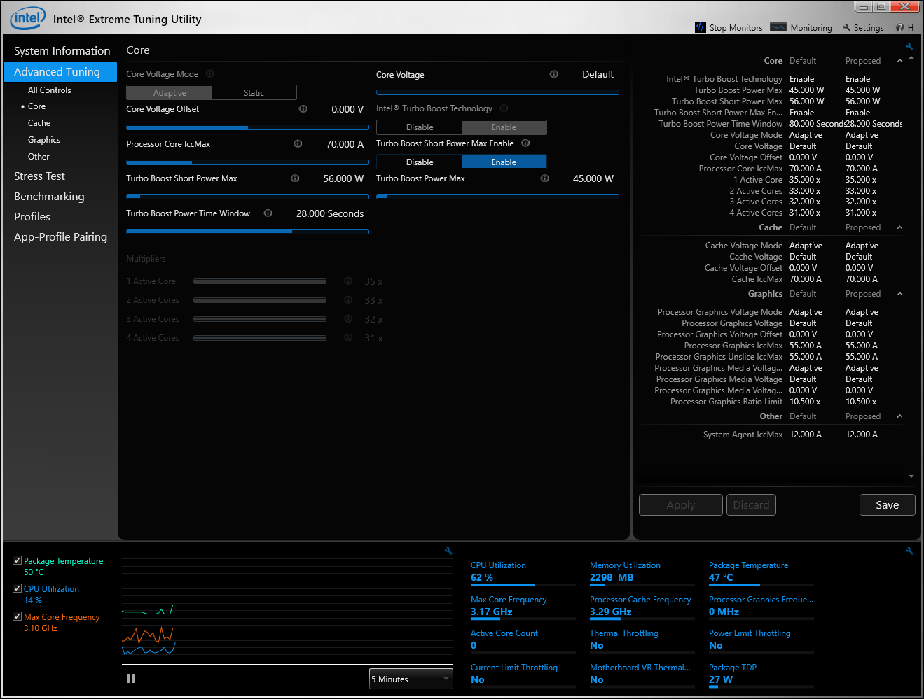The height and width of the screenshot is (699, 924).
Task: Select Cache under Advanced Tuning
Action: click(x=39, y=122)
